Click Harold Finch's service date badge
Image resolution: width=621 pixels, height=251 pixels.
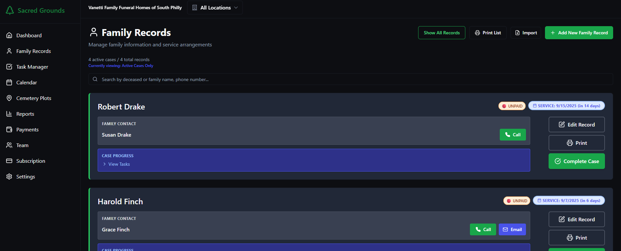click(x=569, y=200)
